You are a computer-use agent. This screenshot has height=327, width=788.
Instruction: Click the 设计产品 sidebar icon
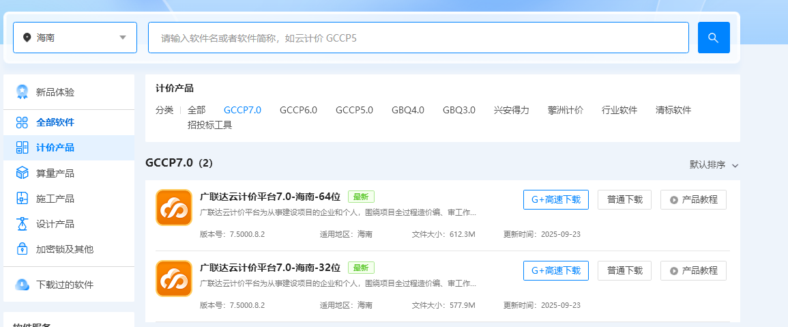22,224
